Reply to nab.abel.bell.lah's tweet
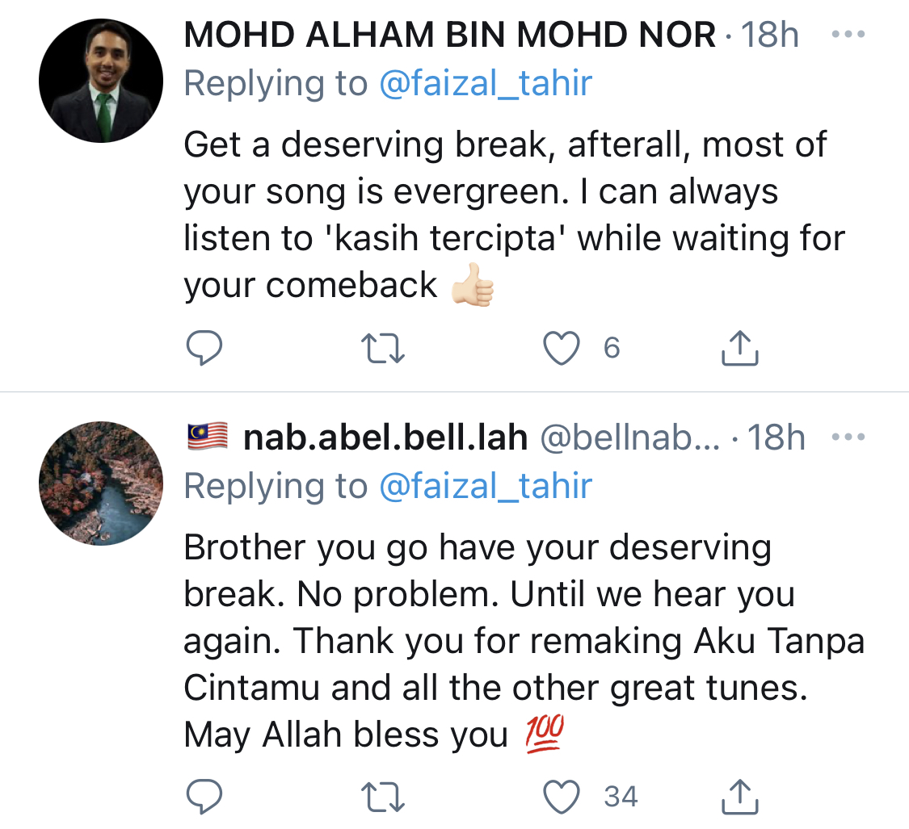Image resolution: width=909 pixels, height=829 pixels. point(204,798)
